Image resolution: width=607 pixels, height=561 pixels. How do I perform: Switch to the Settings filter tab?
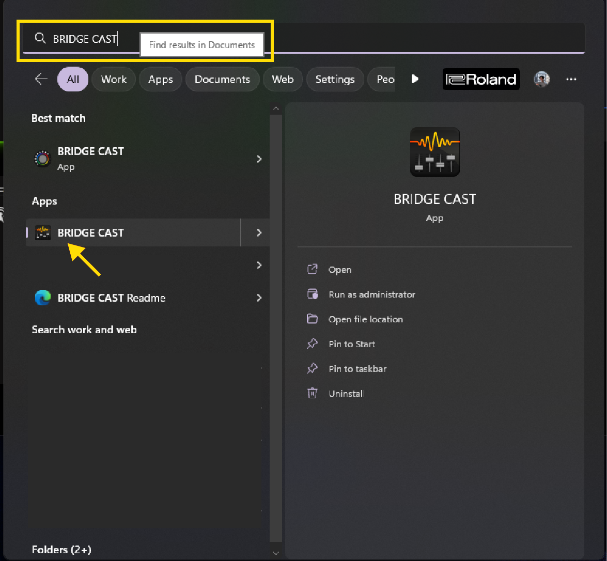(335, 79)
